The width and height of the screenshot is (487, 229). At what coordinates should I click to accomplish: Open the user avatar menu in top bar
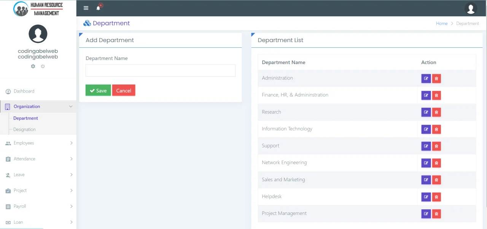click(471, 8)
